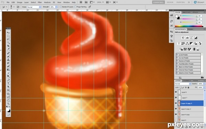This screenshot has height=129, width=206.
Task: Select the Lasso tool
Action: pos(8,39)
